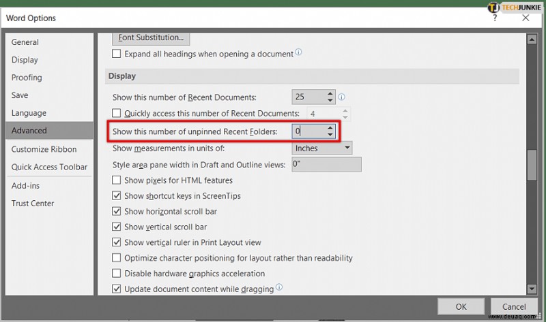Click the info icon beside Expand all headings

click(x=298, y=52)
